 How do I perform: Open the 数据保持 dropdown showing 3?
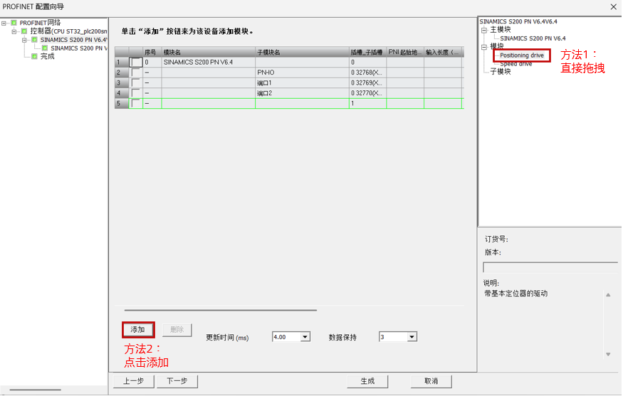[x=412, y=337]
